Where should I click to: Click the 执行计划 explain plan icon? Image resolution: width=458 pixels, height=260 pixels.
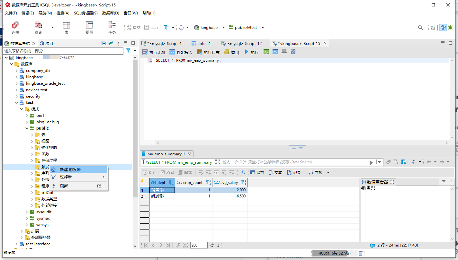(153, 52)
